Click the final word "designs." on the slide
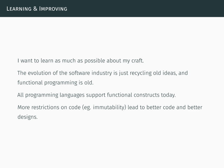This screenshot has width=224, height=168. (x=27, y=117)
